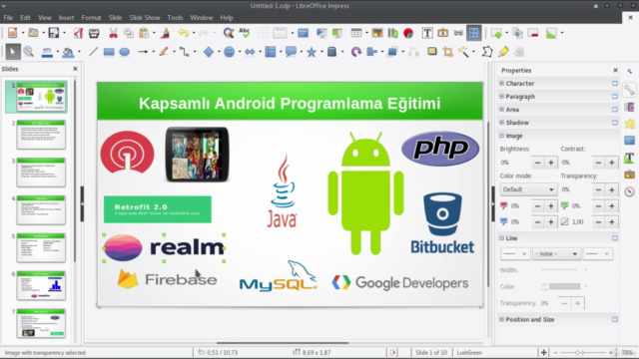Insert a table using the toolbar icon
Viewport: 639px width, 359px height.
tap(356, 33)
